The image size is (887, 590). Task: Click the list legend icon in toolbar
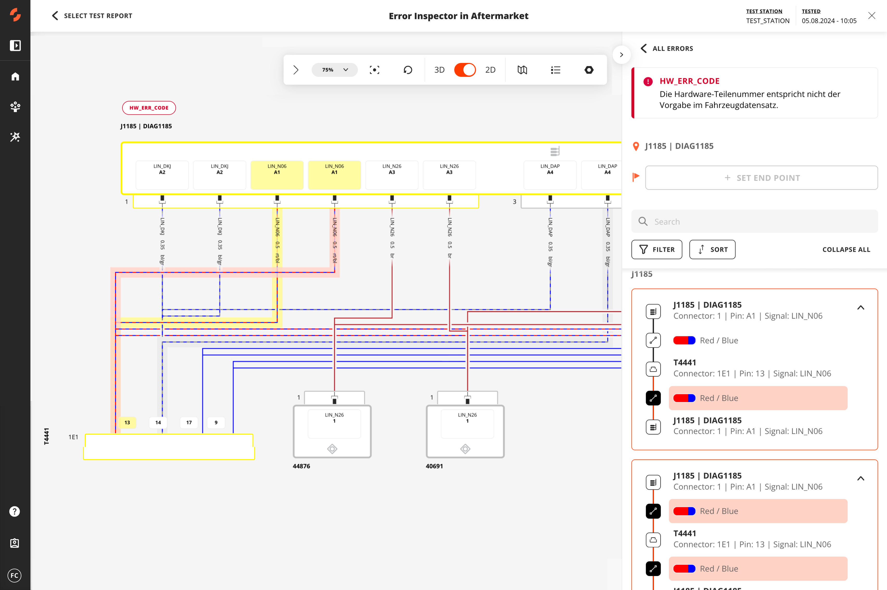pos(555,70)
